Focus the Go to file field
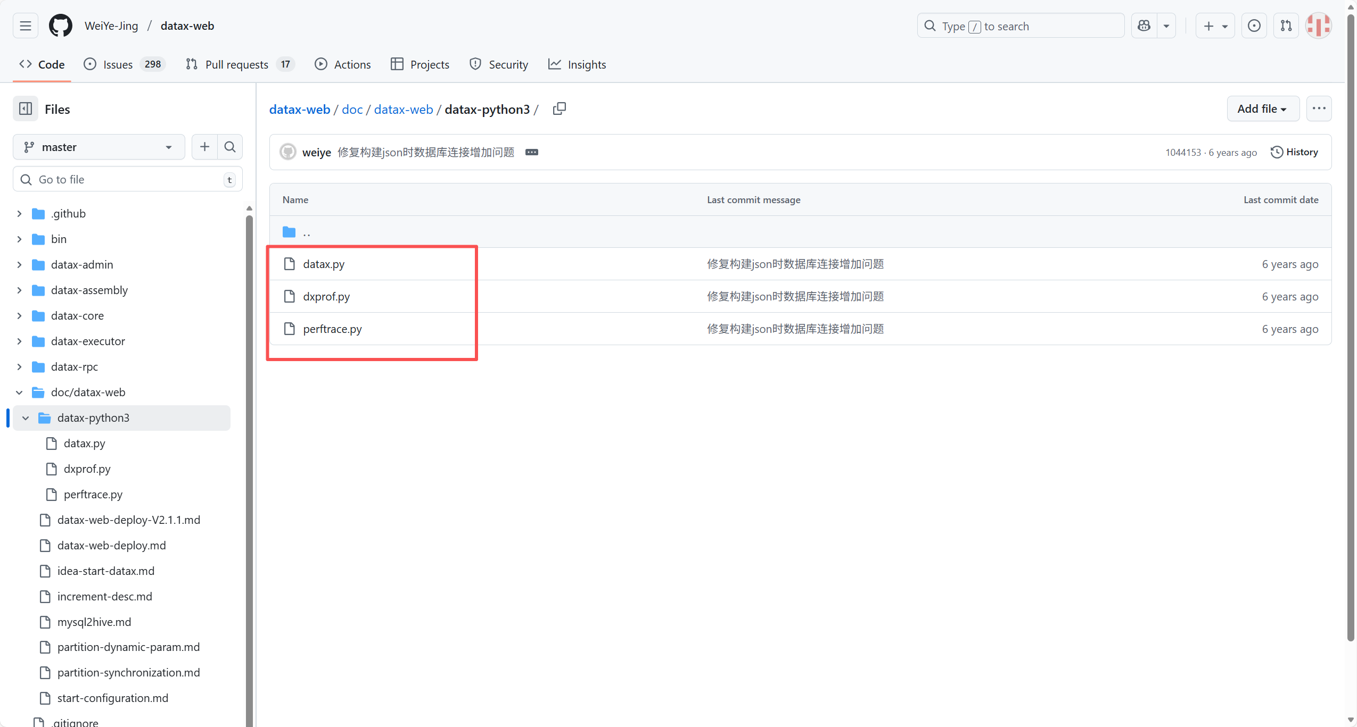 point(128,180)
